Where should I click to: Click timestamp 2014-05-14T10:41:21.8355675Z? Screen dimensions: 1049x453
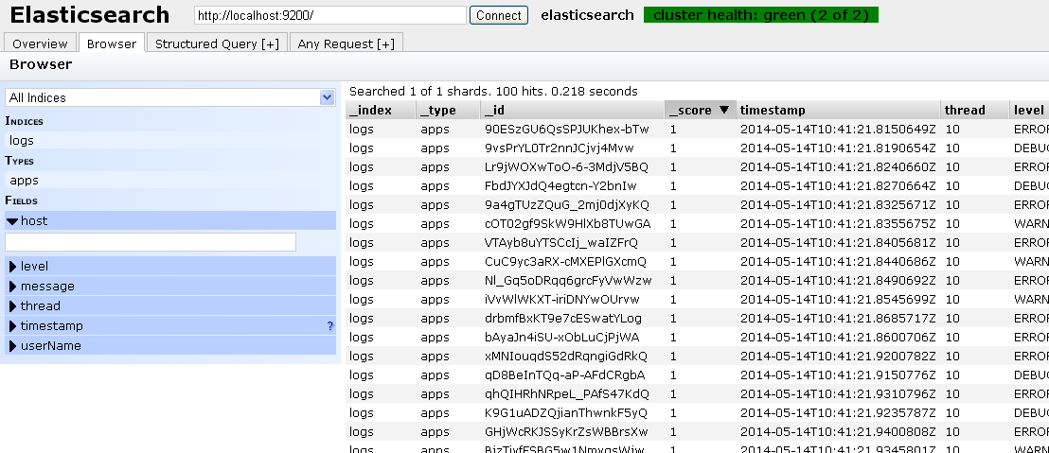coord(838,223)
